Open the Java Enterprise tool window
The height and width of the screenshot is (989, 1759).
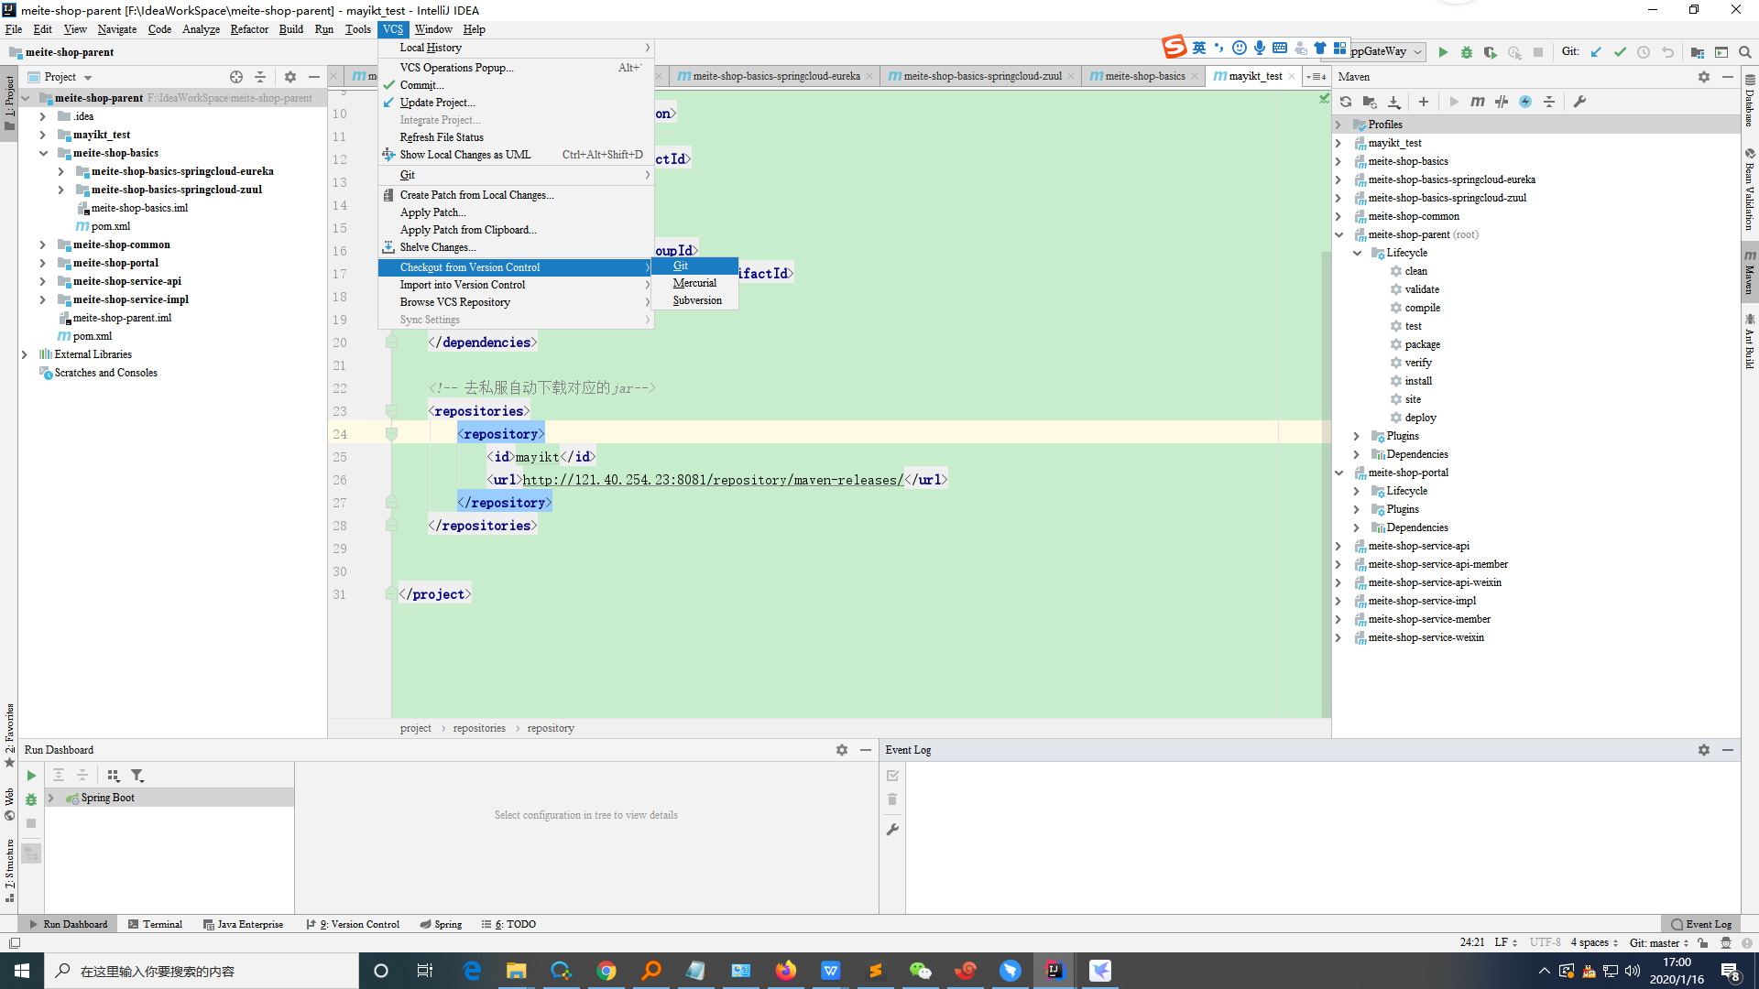[243, 924]
